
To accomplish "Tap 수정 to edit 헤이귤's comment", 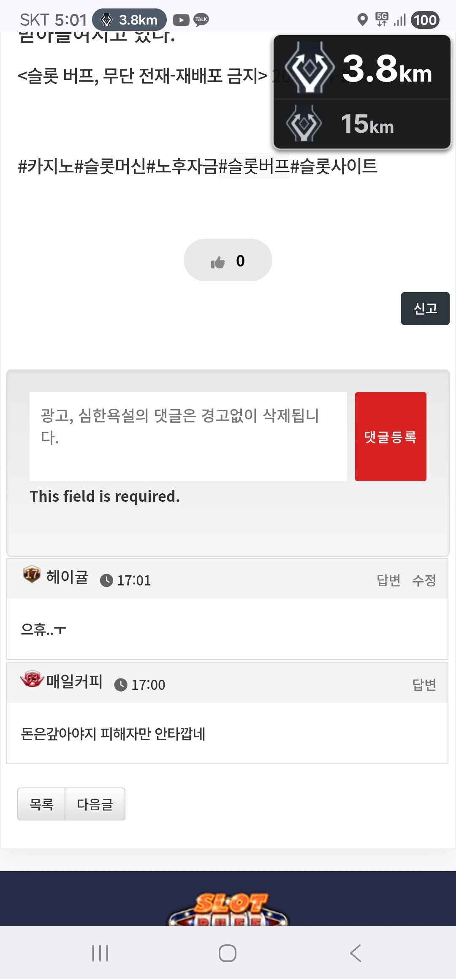I will (x=424, y=580).
